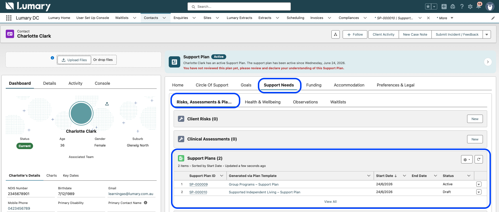Click the New Case Note button

point(415,34)
